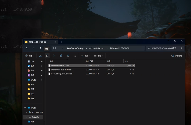Viewport: 191px width, 125px height.
Task: Expand the Windows-SSD drive node
Action: (26, 112)
